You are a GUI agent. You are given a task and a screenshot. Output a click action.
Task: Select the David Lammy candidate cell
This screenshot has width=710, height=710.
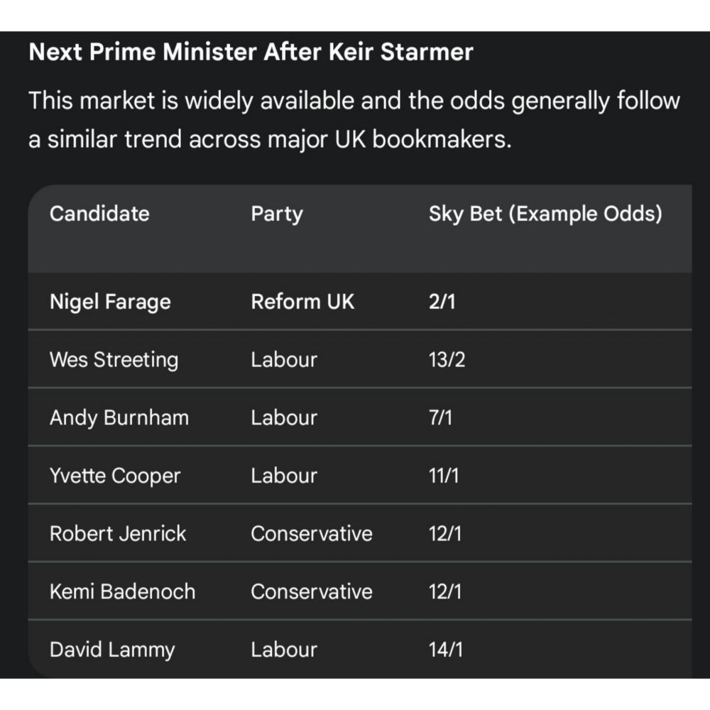[112, 650]
